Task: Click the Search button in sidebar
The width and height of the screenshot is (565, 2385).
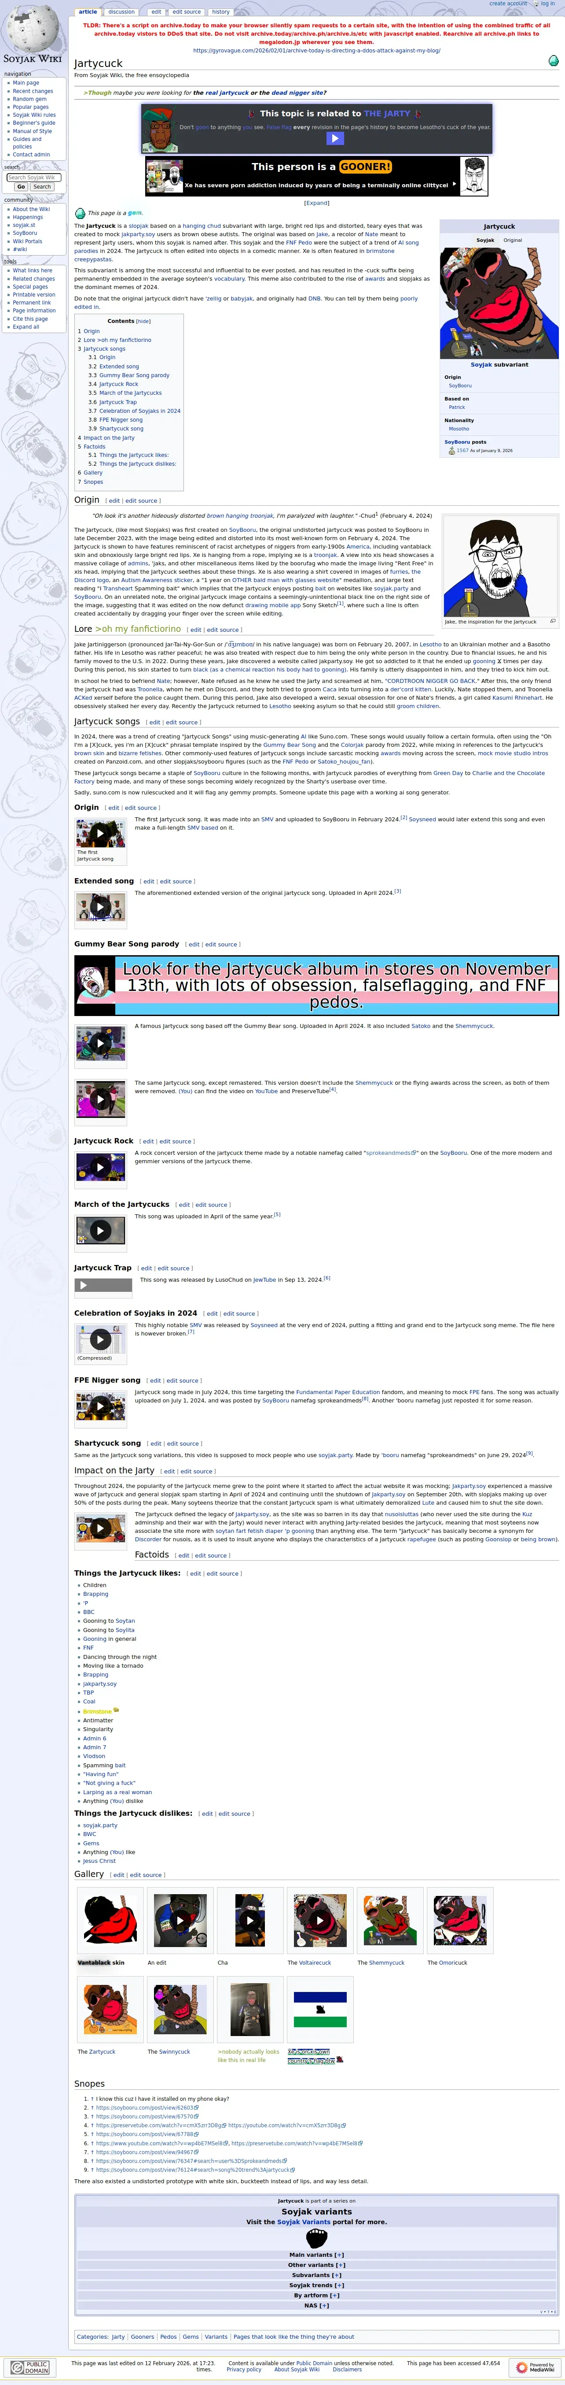Action: click(x=42, y=187)
